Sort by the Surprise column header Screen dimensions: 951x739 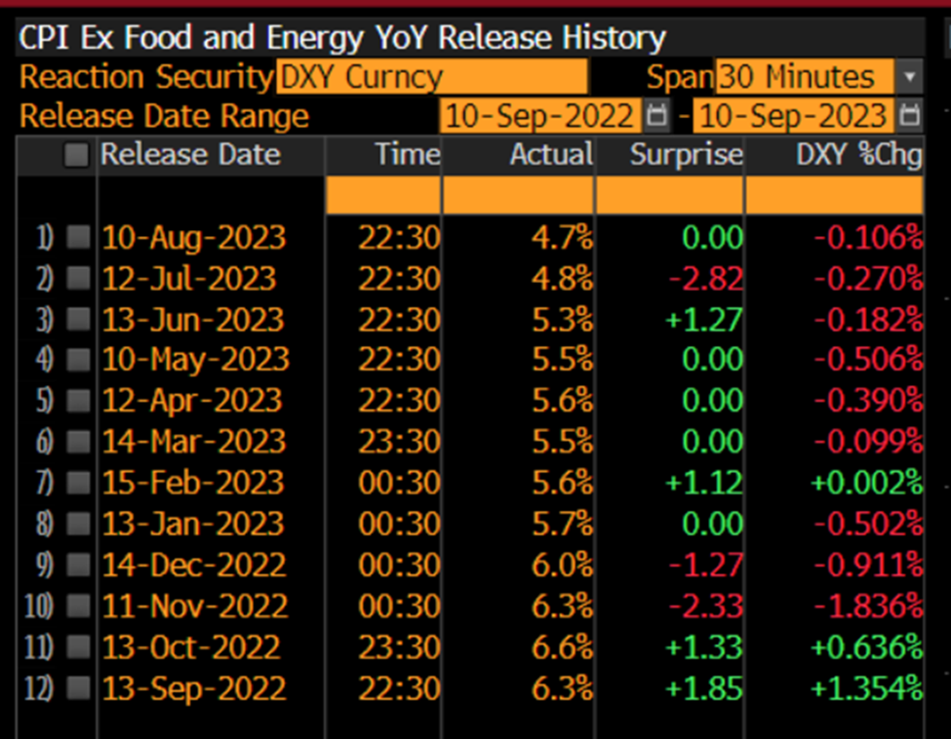[686, 155]
